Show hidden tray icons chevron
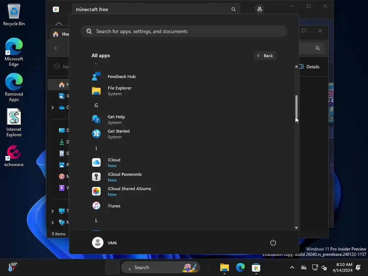Viewport: 368px width, 276px height. tap(292, 267)
